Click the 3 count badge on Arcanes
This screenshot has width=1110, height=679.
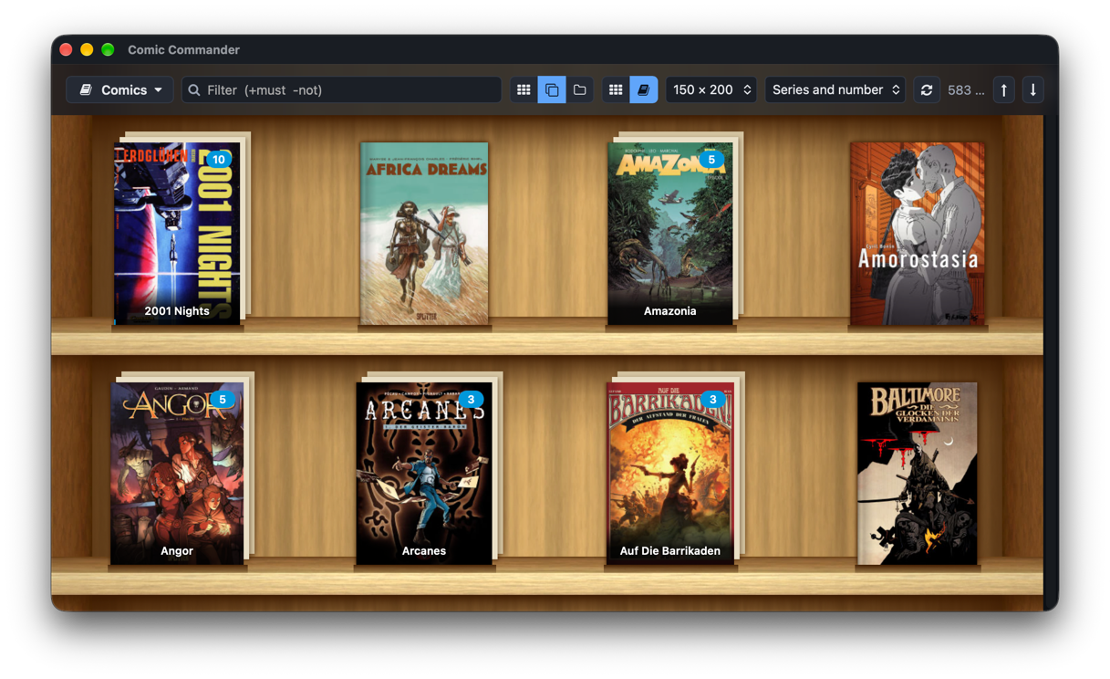[471, 400]
